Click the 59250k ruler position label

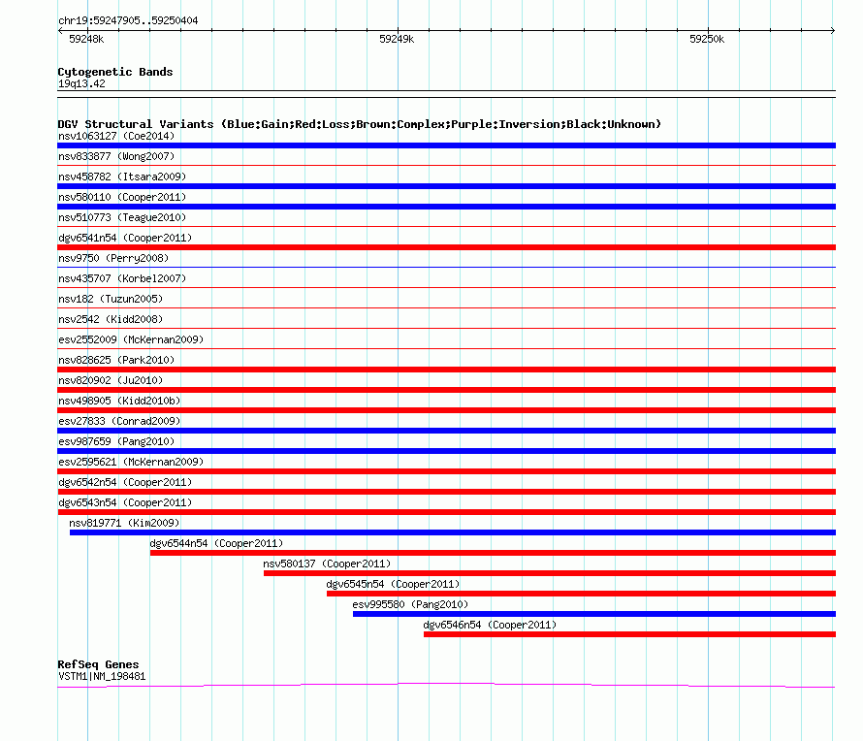click(707, 40)
